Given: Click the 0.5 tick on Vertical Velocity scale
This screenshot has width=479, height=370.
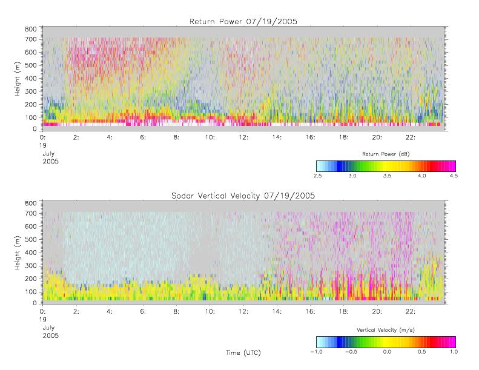Looking at the screenshot, I should [x=422, y=352].
